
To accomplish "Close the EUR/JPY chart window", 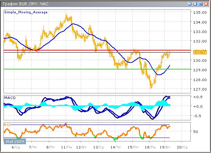I will click(x=206, y=4).
